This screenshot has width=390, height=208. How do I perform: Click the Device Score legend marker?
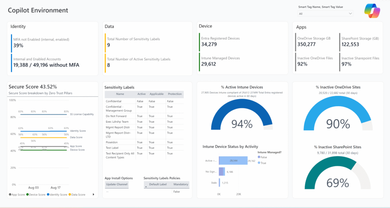pos(27,195)
